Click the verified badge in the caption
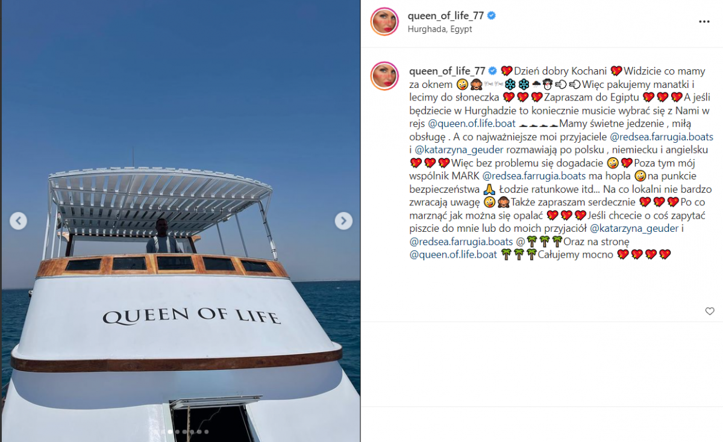The width and height of the screenshot is (723, 442). point(493,71)
